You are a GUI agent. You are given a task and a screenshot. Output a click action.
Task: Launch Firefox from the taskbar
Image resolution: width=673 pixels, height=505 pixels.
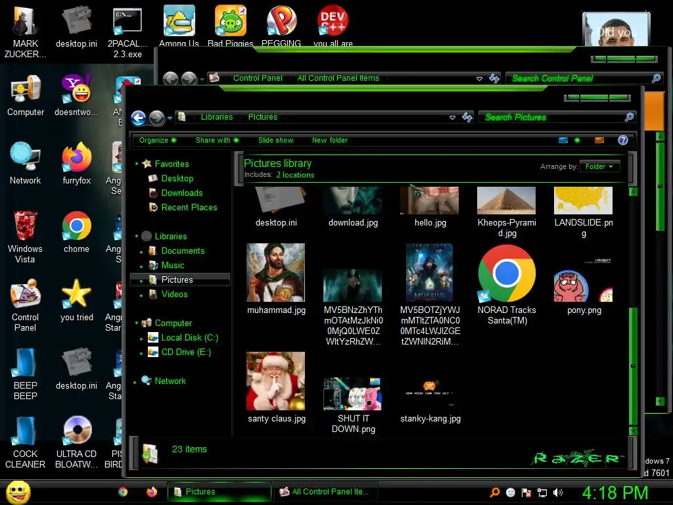coord(152,492)
